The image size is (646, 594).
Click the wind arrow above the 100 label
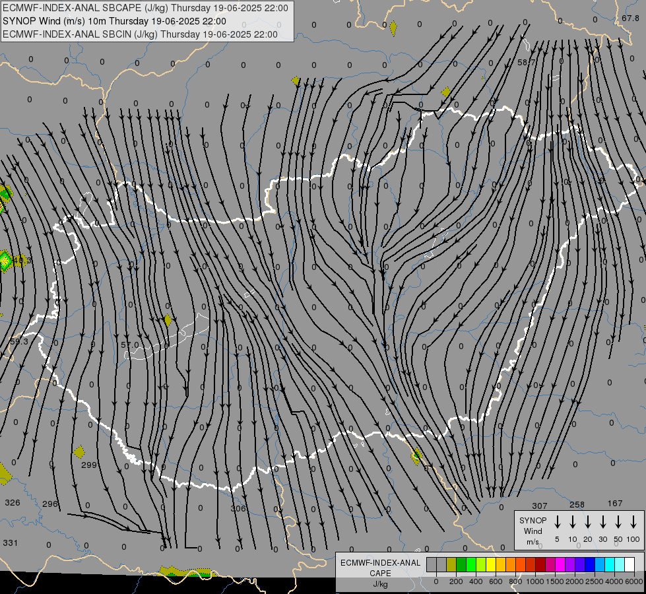633,522
